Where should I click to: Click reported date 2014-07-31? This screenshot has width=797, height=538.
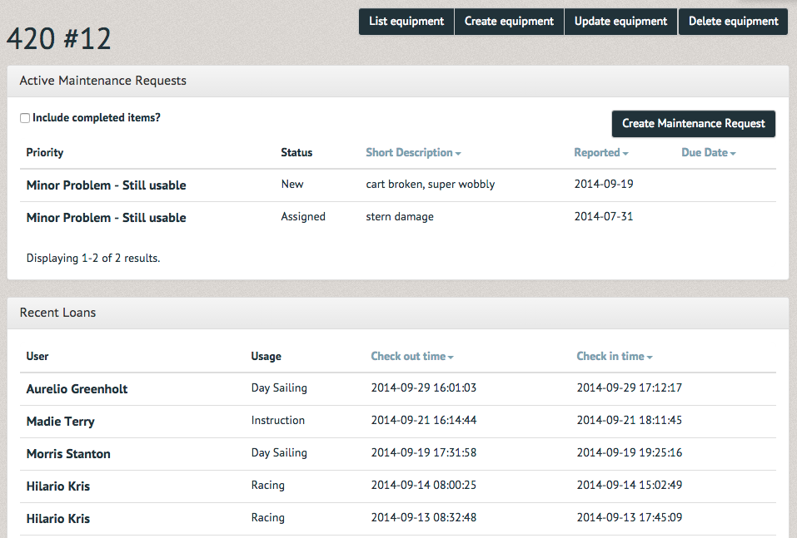tap(604, 216)
